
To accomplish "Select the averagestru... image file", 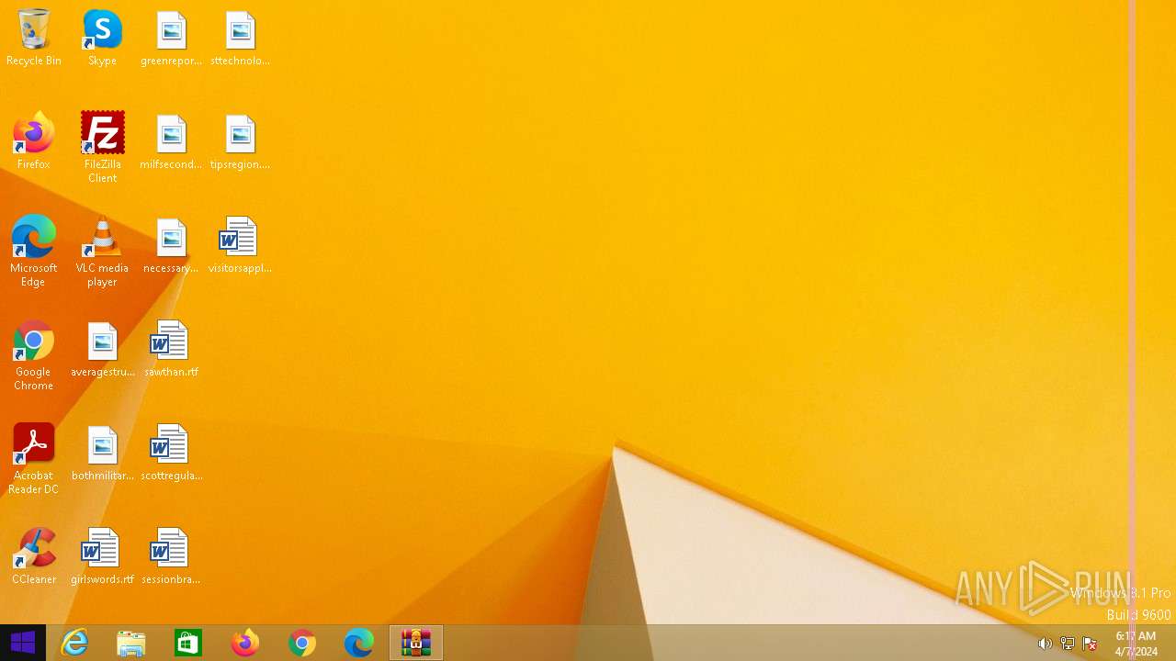I will pyautogui.click(x=102, y=349).
